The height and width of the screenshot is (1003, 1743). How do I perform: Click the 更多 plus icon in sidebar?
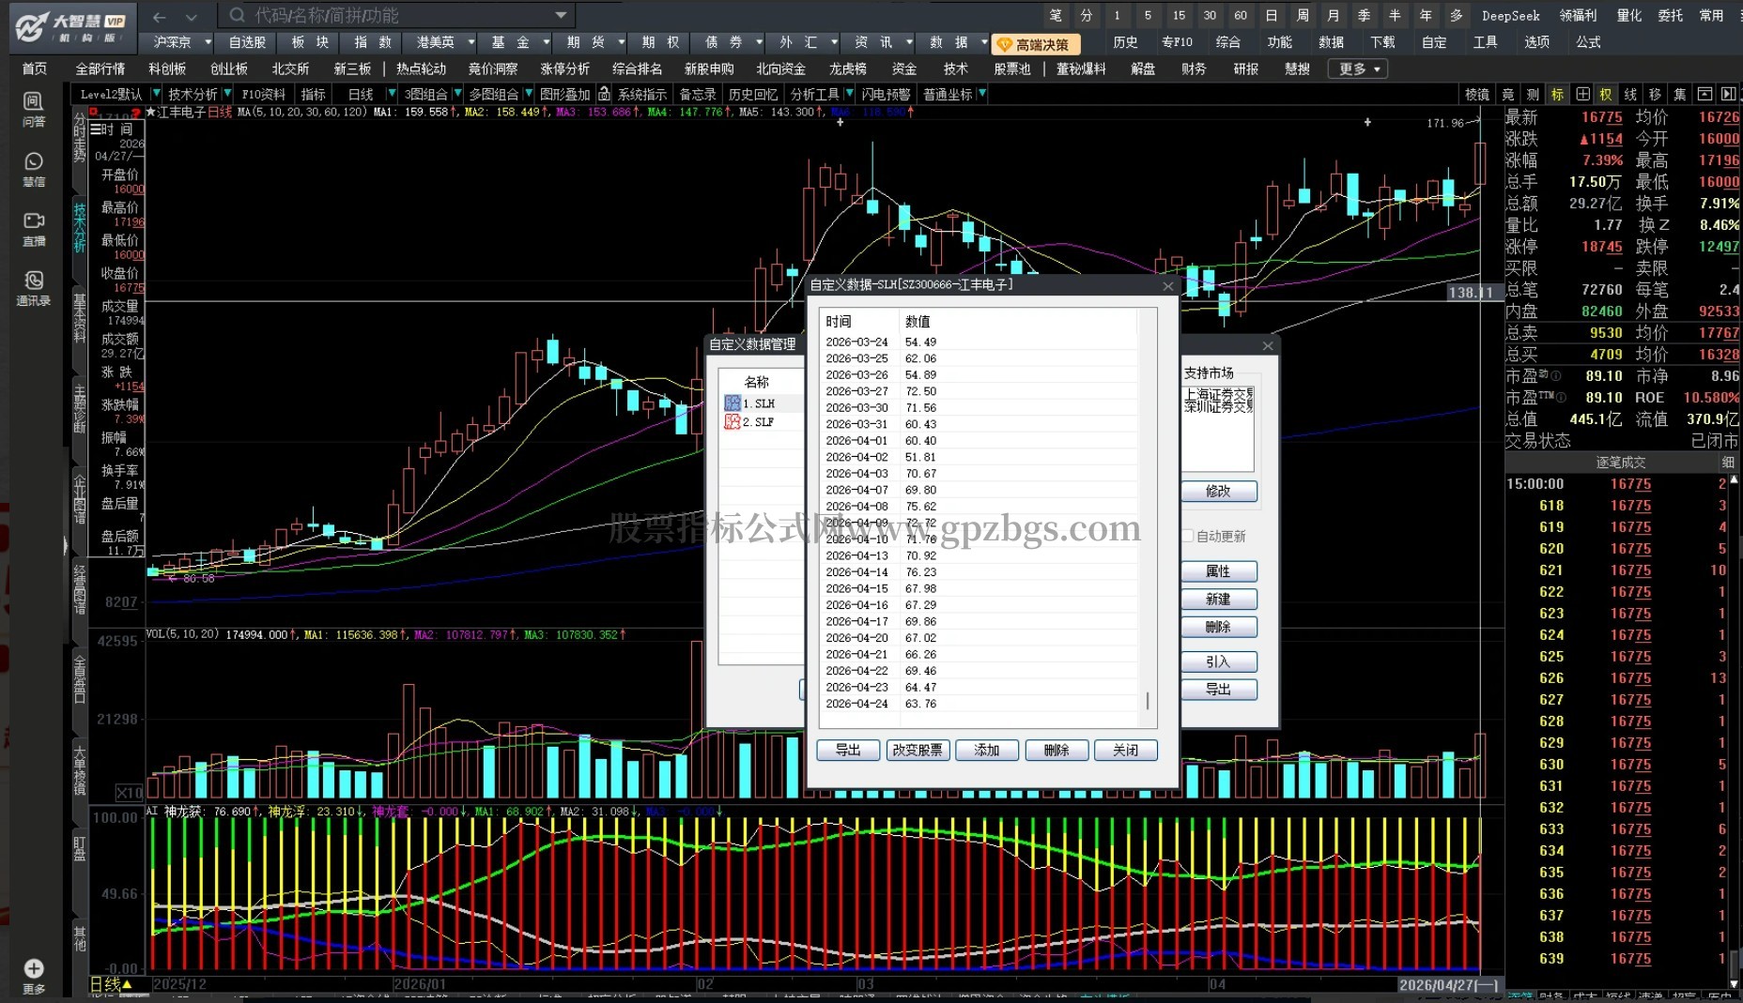click(x=33, y=976)
